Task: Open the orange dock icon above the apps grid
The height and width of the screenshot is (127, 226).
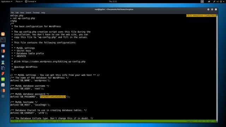Action: click(3, 91)
